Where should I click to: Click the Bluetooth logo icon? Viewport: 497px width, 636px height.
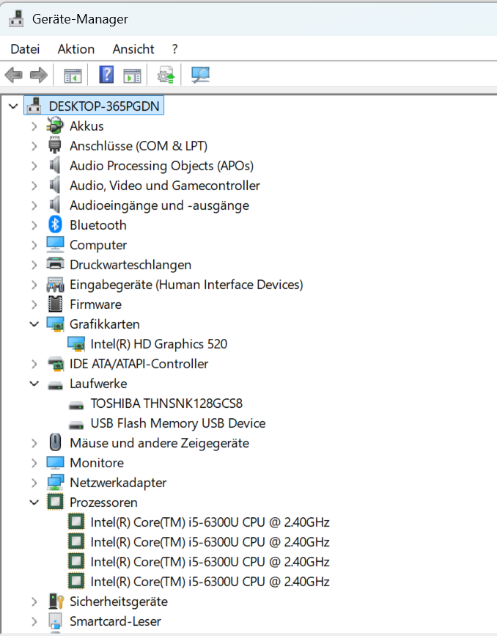point(55,224)
